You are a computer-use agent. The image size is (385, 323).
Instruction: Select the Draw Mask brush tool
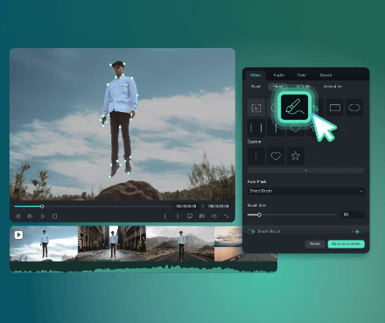[295, 108]
